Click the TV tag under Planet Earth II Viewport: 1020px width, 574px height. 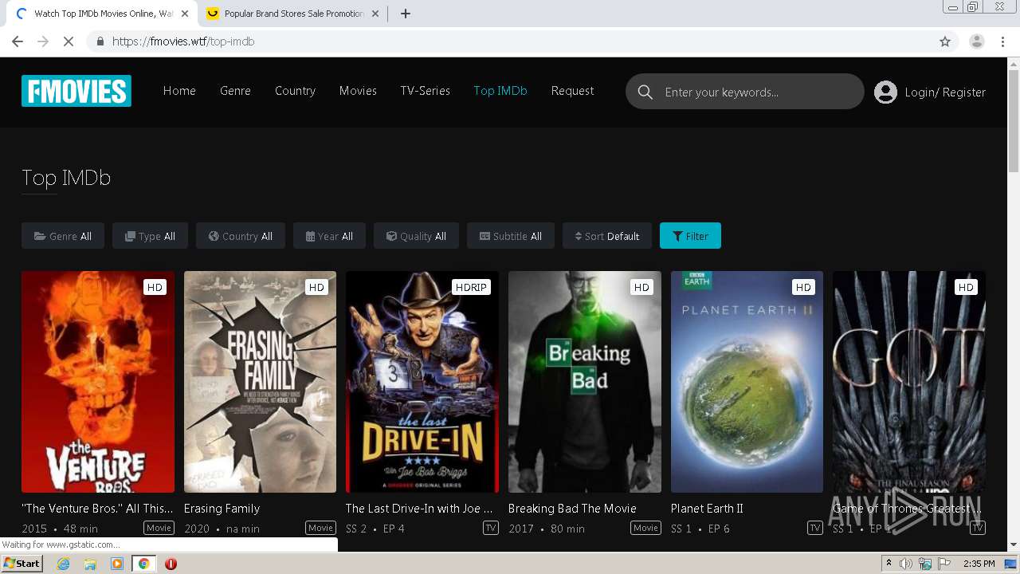pos(814,528)
